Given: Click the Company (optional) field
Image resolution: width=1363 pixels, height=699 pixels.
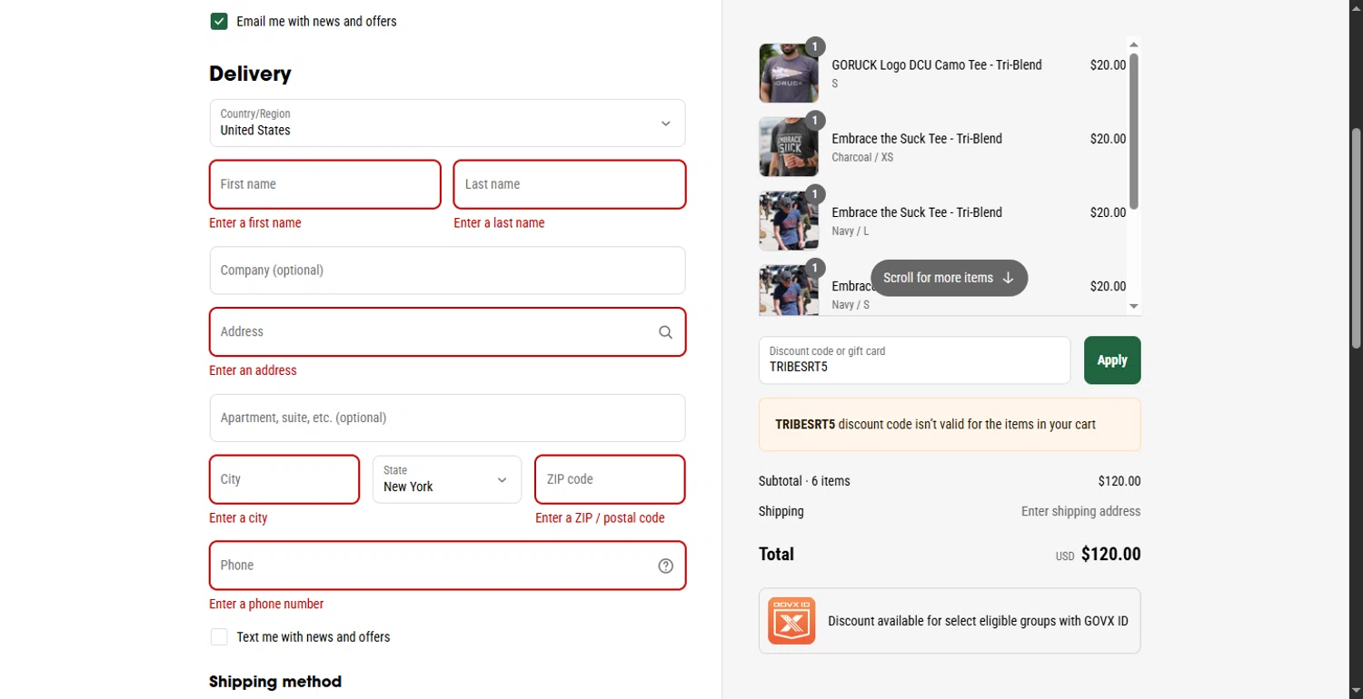Looking at the screenshot, I should point(447,271).
